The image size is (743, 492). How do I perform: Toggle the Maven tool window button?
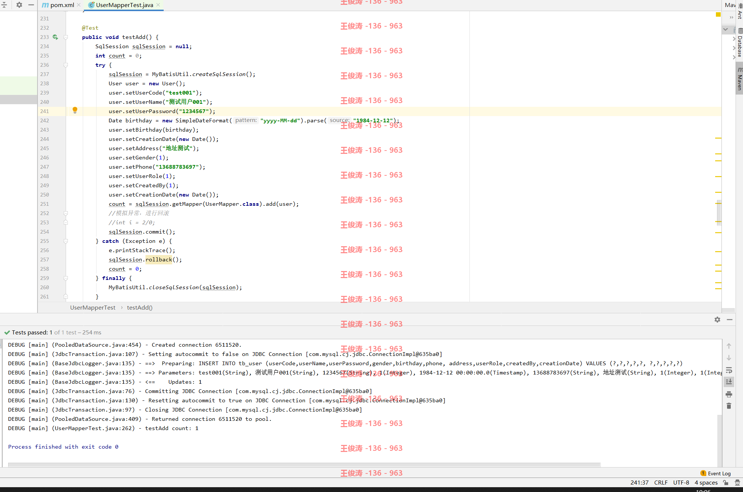[740, 79]
